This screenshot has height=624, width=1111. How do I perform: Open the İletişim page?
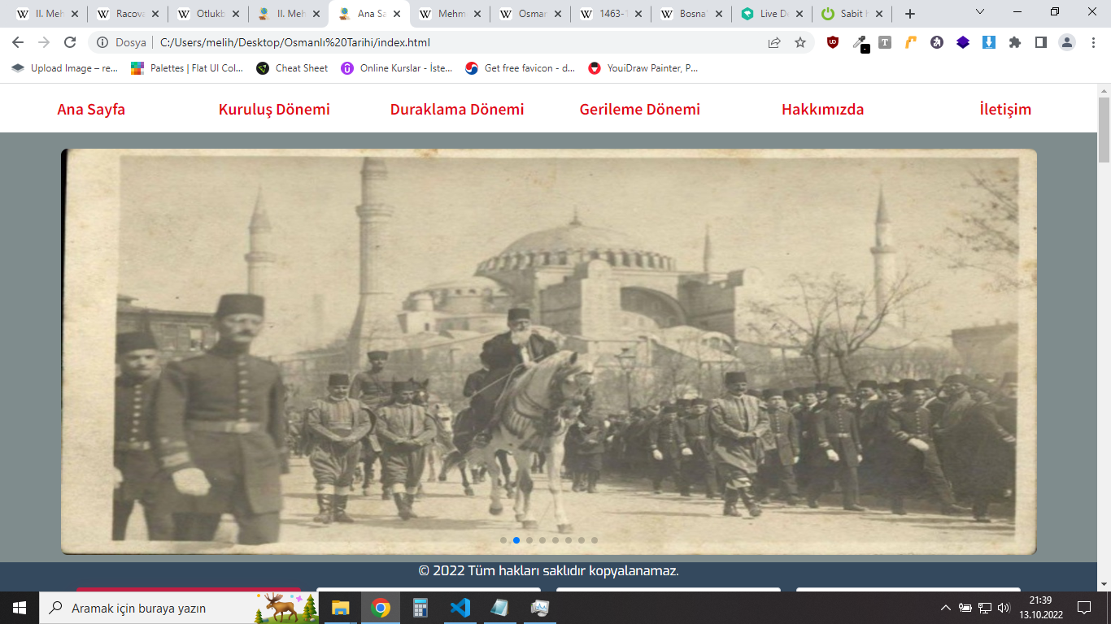click(x=1005, y=109)
